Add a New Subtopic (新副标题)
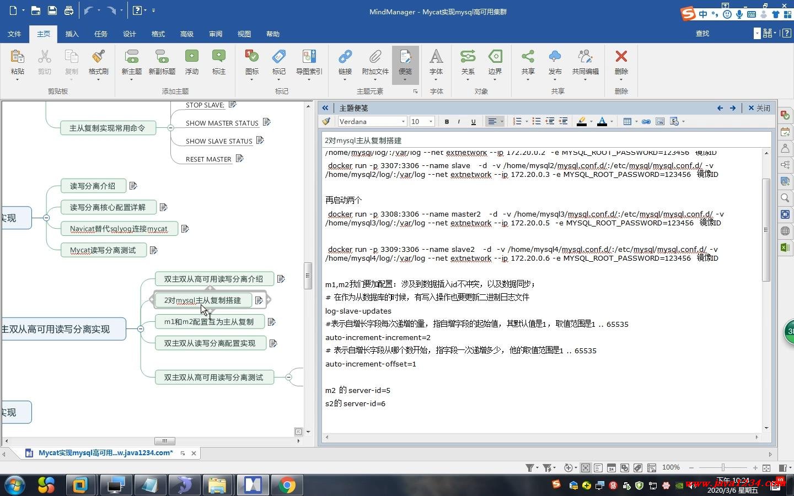794x496 pixels. pos(162,57)
